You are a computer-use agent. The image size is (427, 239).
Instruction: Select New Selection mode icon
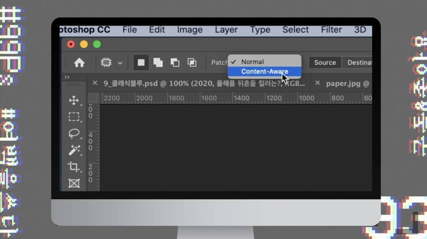(x=141, y=63)
